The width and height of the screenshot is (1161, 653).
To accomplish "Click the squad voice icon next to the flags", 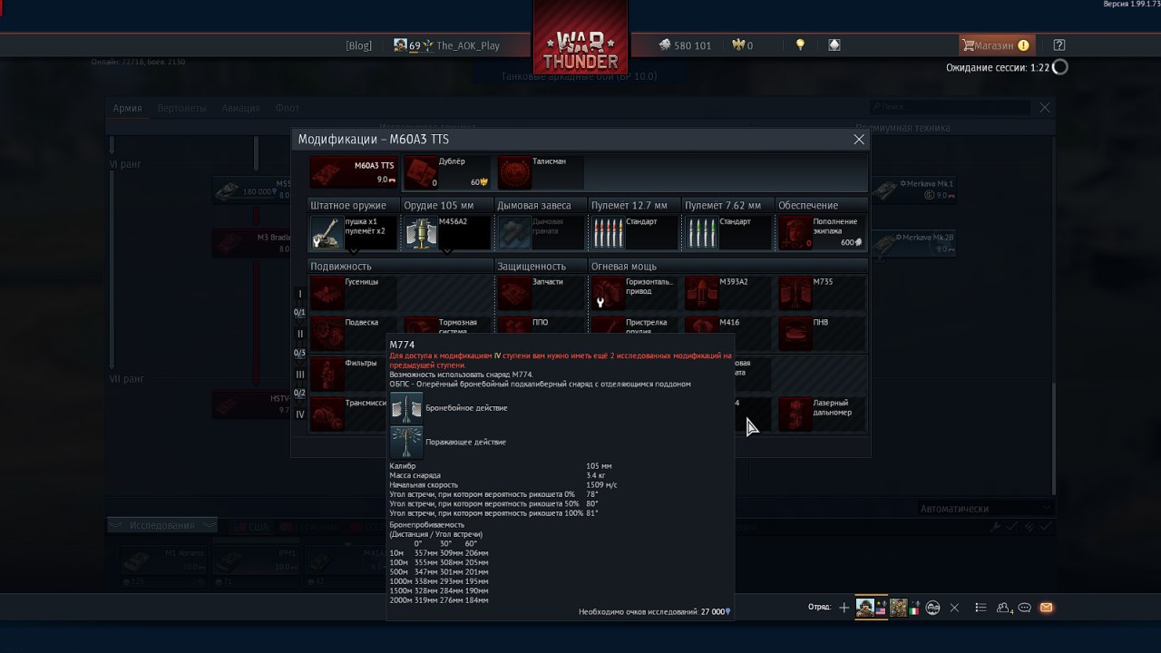I will [x=932, y=608].
